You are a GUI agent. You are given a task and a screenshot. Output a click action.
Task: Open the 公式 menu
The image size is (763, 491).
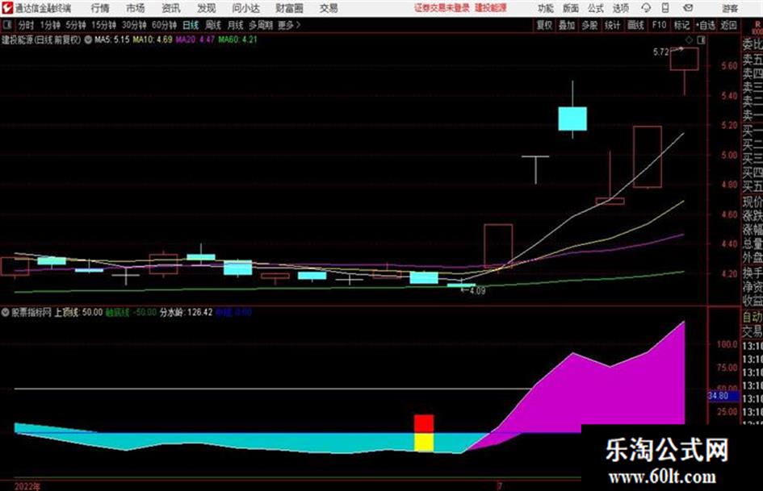(596, 8)
